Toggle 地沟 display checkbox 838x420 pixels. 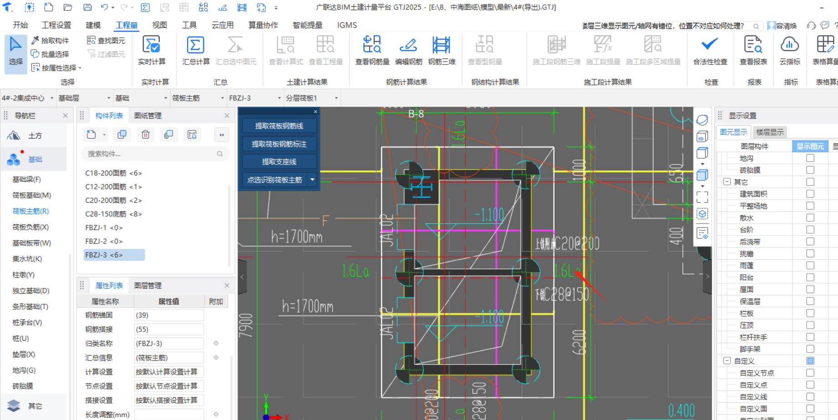click(810, 158)
